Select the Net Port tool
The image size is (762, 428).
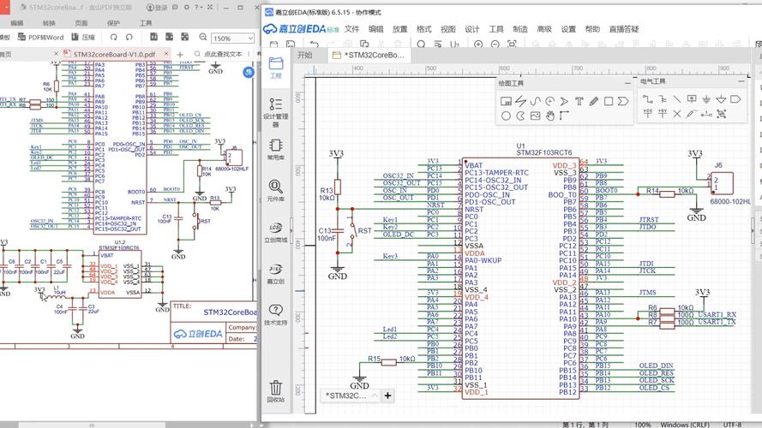click(x=735, y=99)
